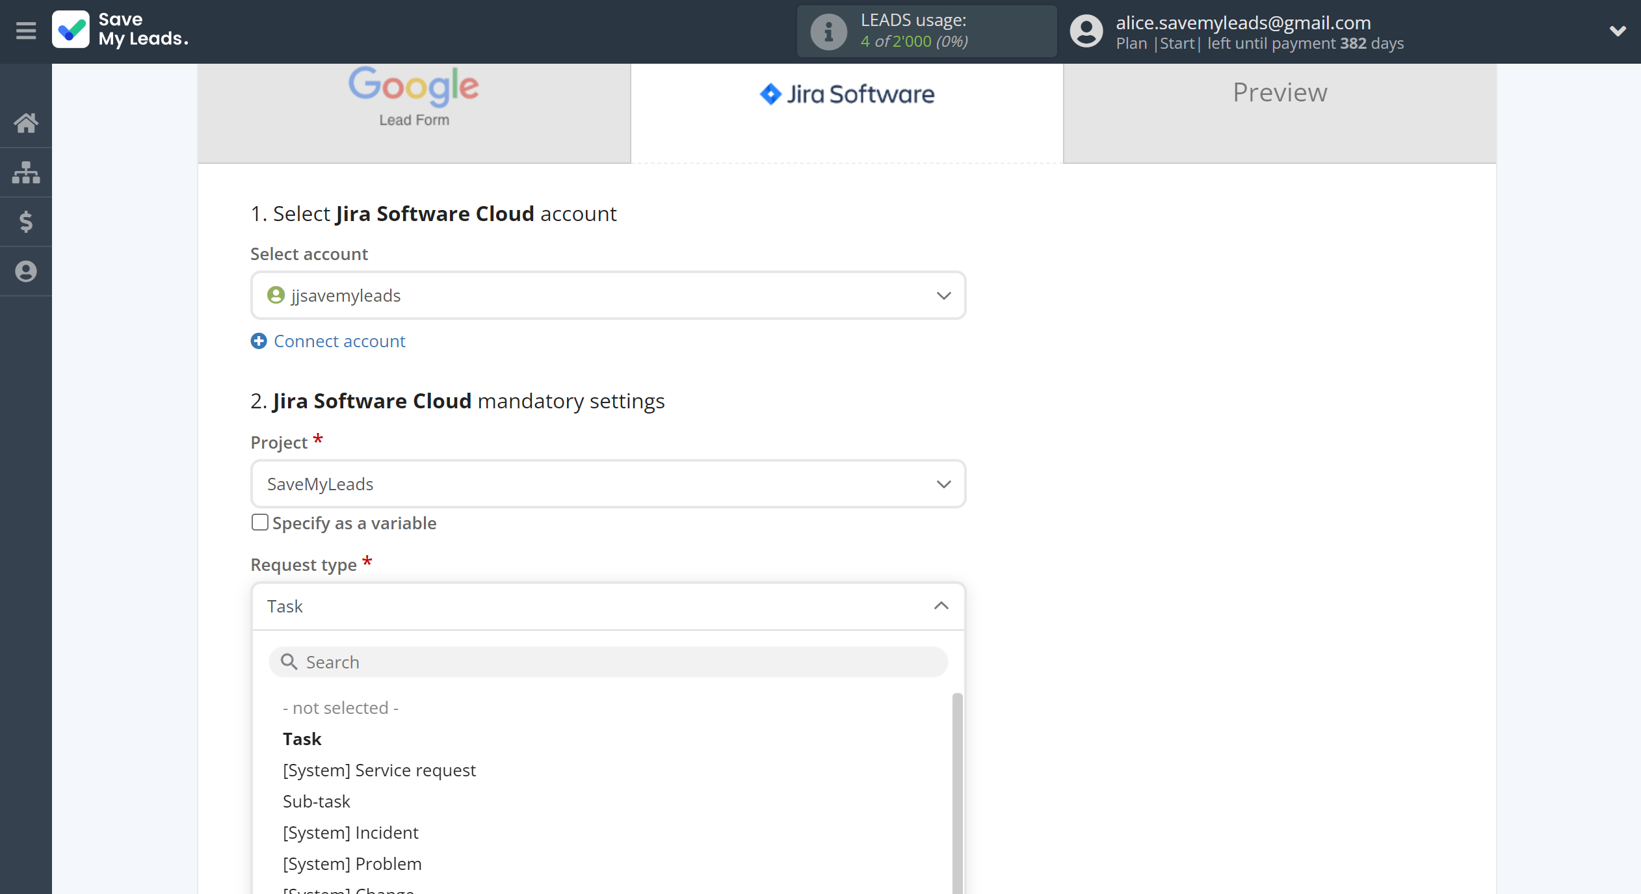Open the Select account dropdown

point(608,295)
